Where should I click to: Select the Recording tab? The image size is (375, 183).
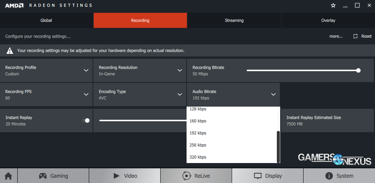140,20
